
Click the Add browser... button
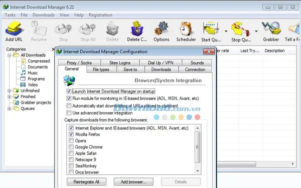tap(133, 181)
